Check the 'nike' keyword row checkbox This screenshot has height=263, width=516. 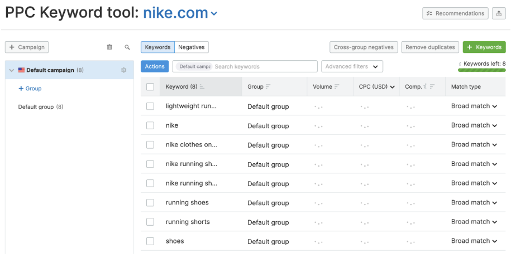(x=150, y=125)
